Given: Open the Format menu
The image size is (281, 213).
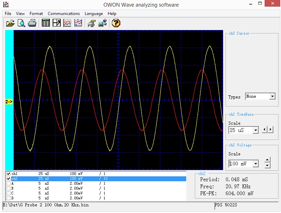Looking at the screenshot, I should point(36,14).
